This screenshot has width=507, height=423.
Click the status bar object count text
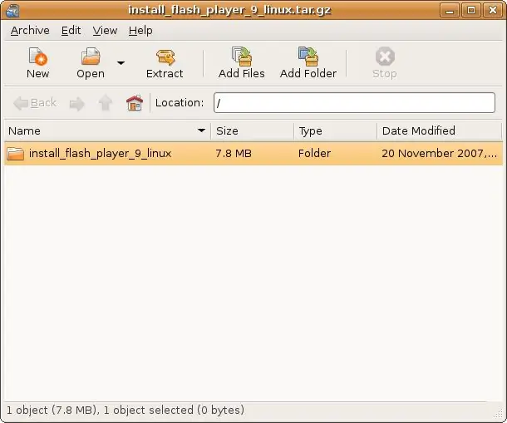click(126, 410)
